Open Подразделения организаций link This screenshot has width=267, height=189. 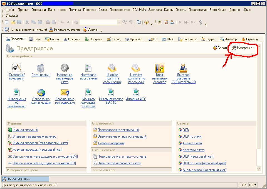tap(118, 130)
